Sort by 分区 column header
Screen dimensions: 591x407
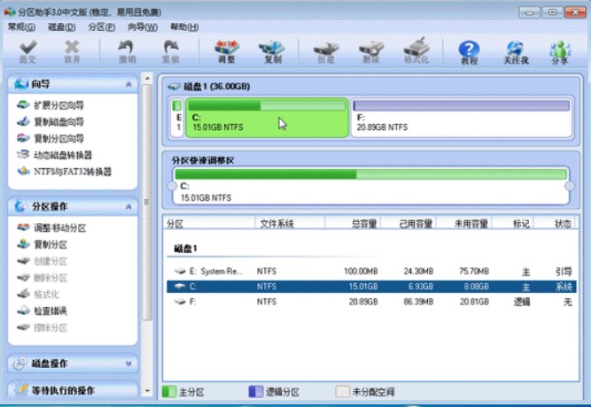209,224
